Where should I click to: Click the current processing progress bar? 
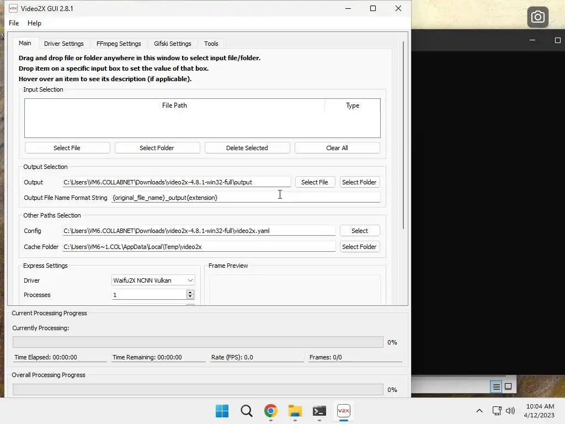pos(198,342)
